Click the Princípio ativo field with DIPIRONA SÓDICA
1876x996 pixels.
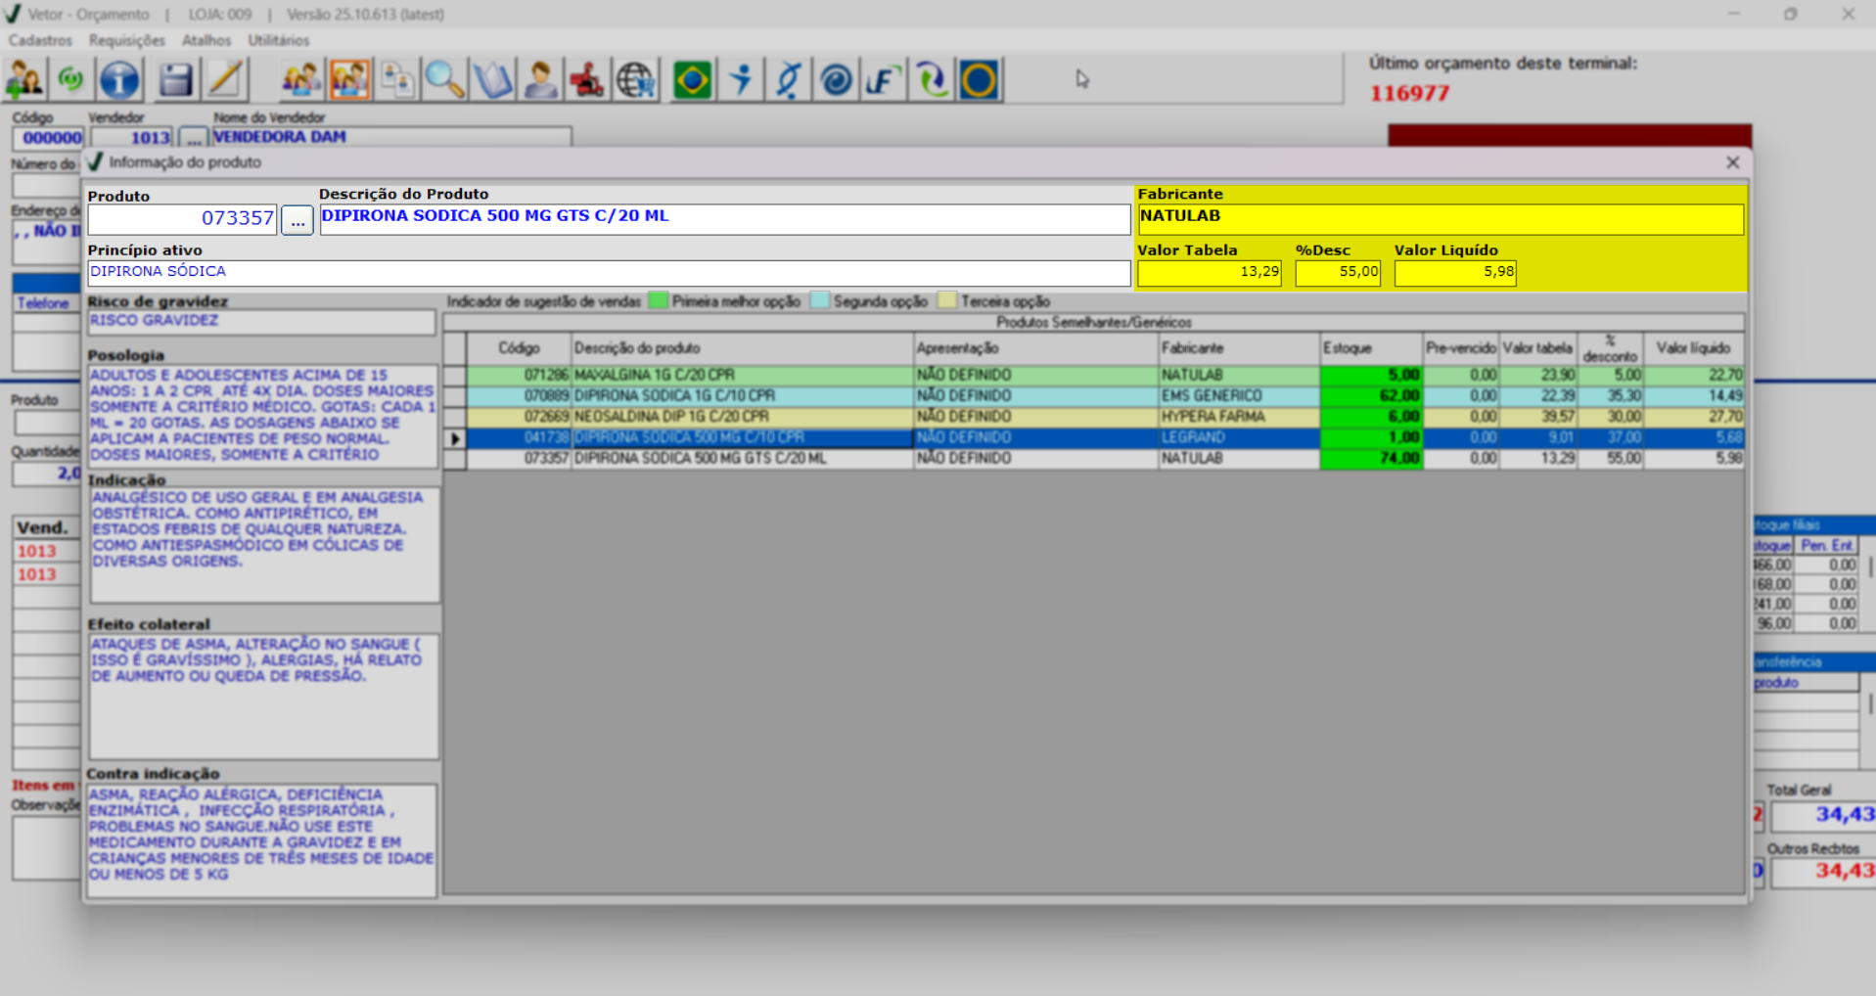tap(608, 272)
